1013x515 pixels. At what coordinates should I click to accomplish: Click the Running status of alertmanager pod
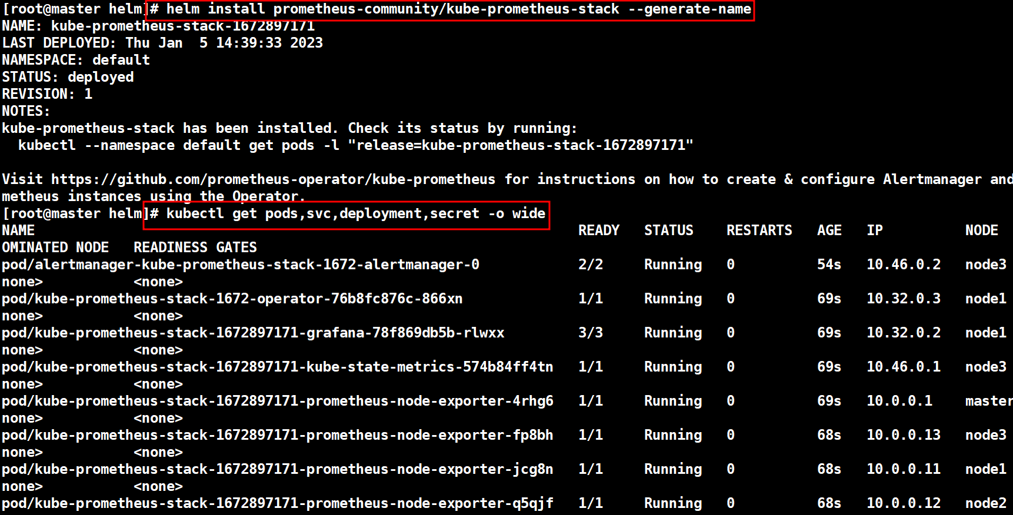(673, 265)
